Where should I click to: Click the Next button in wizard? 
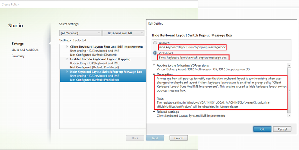155,138
